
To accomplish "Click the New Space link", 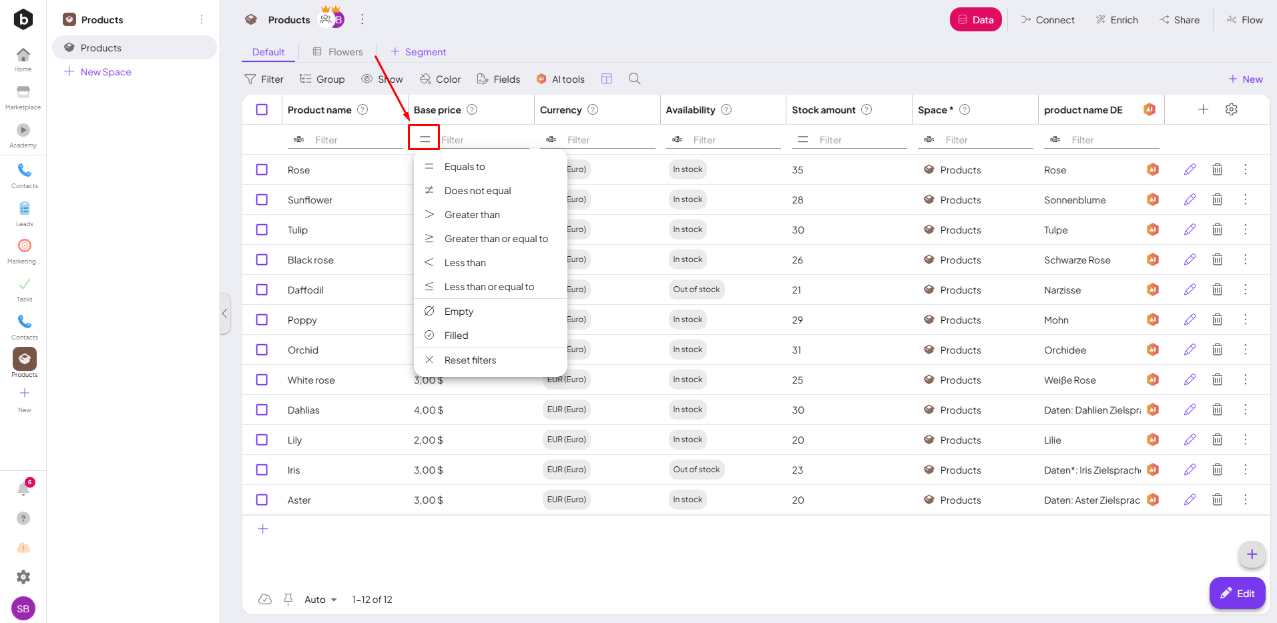I will [x=105, y=72].
